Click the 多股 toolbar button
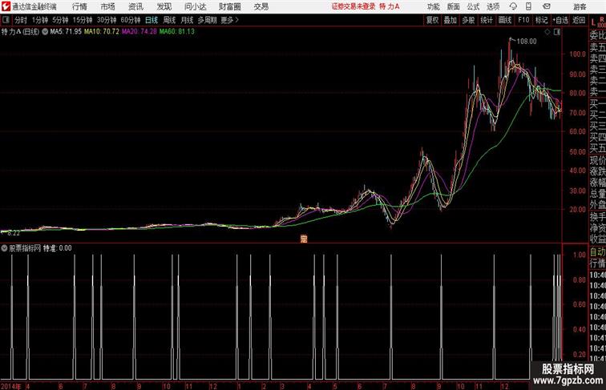 468,20
